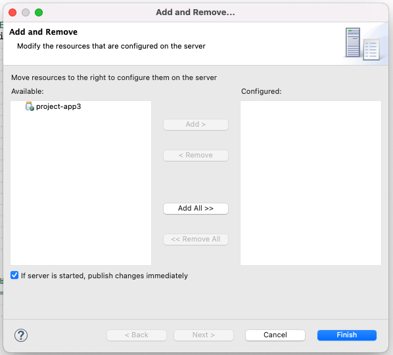Minimize the dialog with the gray button
Image resolution: width=393 pixels, height=355 pixels.
tap(26, 12)
